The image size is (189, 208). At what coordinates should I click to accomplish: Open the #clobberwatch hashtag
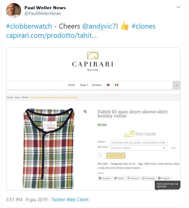click(29, 26)
